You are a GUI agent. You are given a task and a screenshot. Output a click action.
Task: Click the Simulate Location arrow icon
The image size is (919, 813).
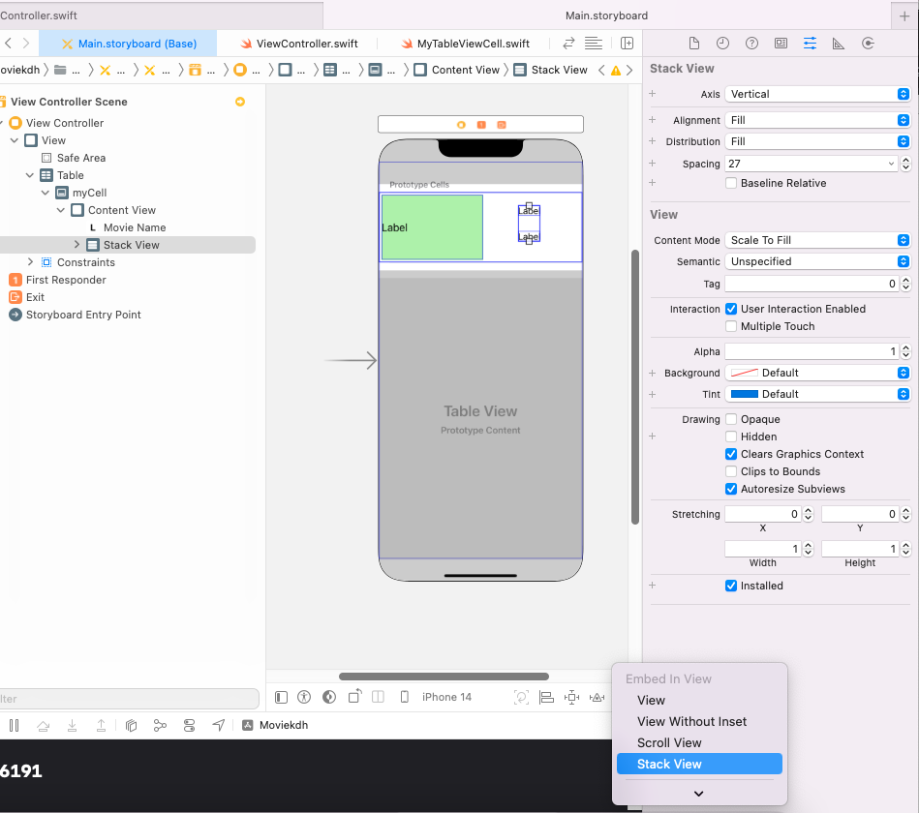[x=219, y=726]
